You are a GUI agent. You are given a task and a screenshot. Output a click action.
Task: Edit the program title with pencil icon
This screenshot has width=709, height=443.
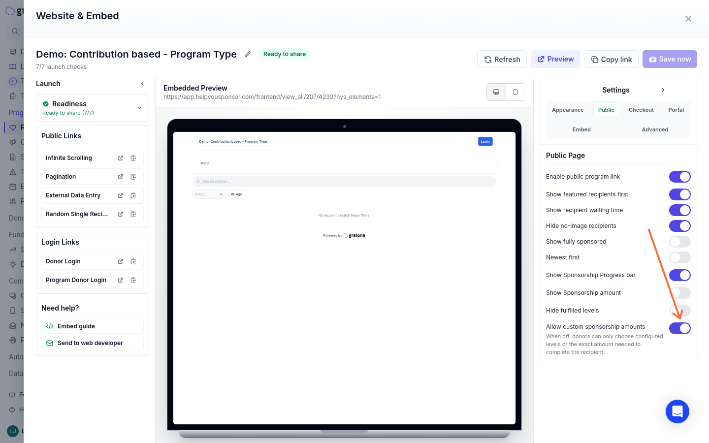[x=248, y=54]
